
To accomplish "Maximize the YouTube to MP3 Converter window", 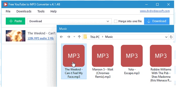I will [x=157, y=4].
